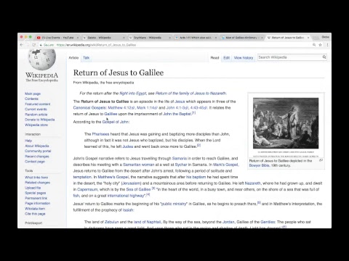Image resolution: width=349 pixels, height=261 pixels.
Task: Go to a Random article
Action: point(36,115)
